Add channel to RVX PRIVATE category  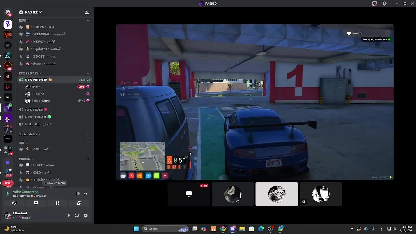coord(88,73)
